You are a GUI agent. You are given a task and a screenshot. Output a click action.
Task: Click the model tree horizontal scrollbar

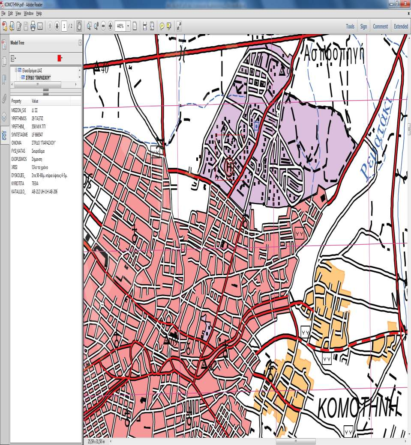click(38, 84)
